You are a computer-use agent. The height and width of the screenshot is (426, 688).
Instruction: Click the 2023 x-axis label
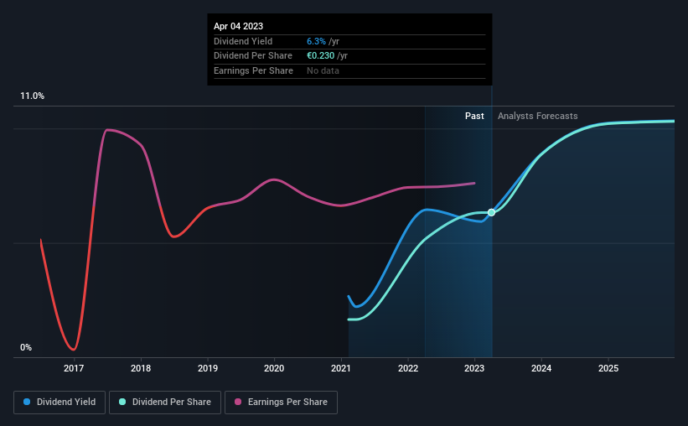pos(474,368)
